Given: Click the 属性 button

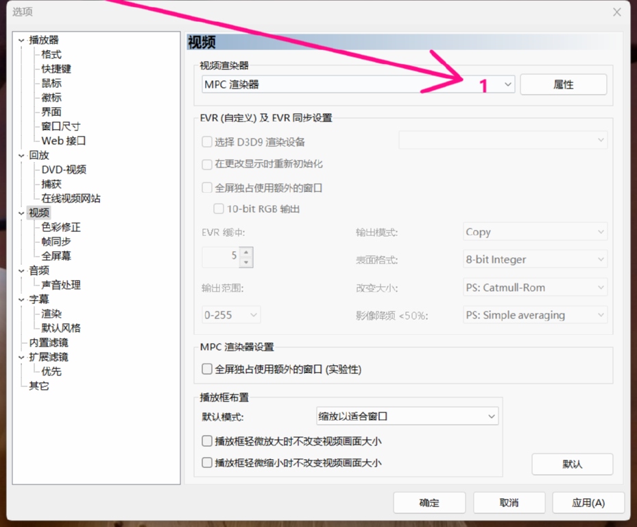Looking at the screenshot, I should tap(563, 84).
